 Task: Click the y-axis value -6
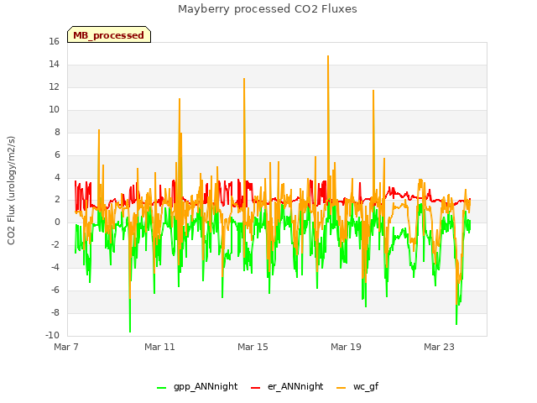(55, 290)
